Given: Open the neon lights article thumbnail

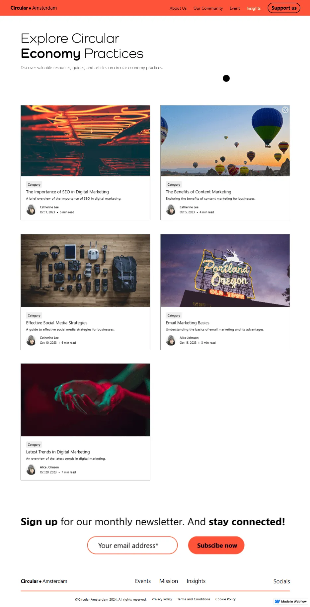Looking at the screenshot, I should [x=85, y=141].
